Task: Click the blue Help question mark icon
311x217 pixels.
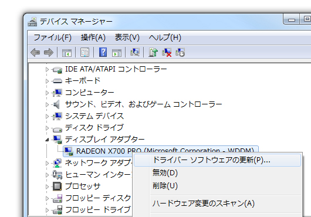Action: click(x=103, y=53)
